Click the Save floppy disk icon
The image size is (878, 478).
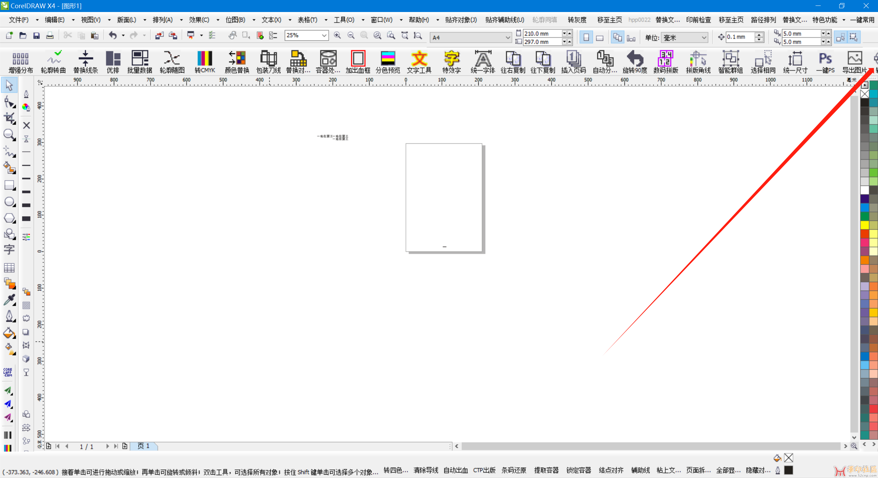(36, 35)
